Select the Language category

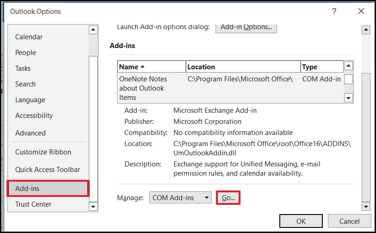tap(30, 100)
